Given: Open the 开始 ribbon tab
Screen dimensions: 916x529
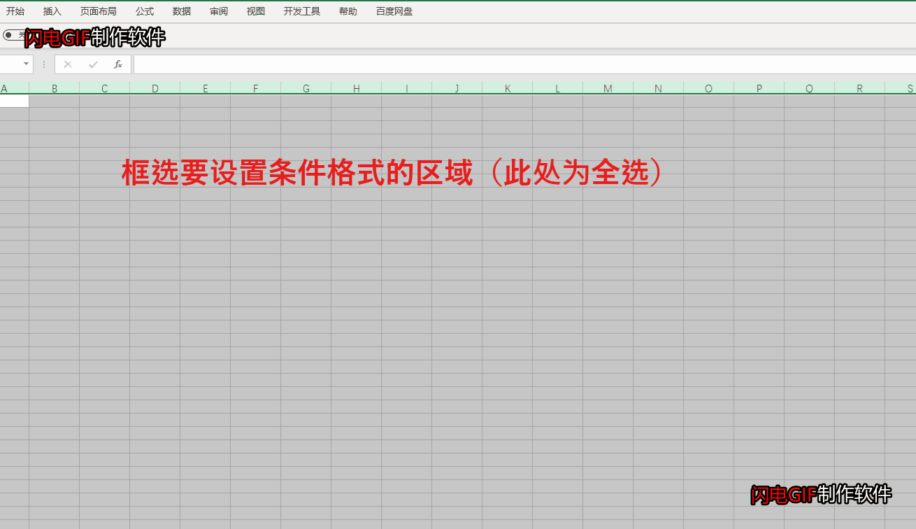Looking at the screenshot, I should 15,11.
